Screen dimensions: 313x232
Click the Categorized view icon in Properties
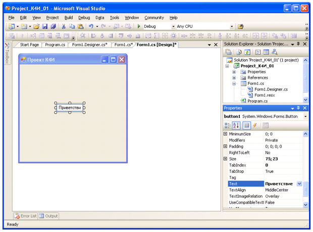pyautogui.click(x=227, y=125)
